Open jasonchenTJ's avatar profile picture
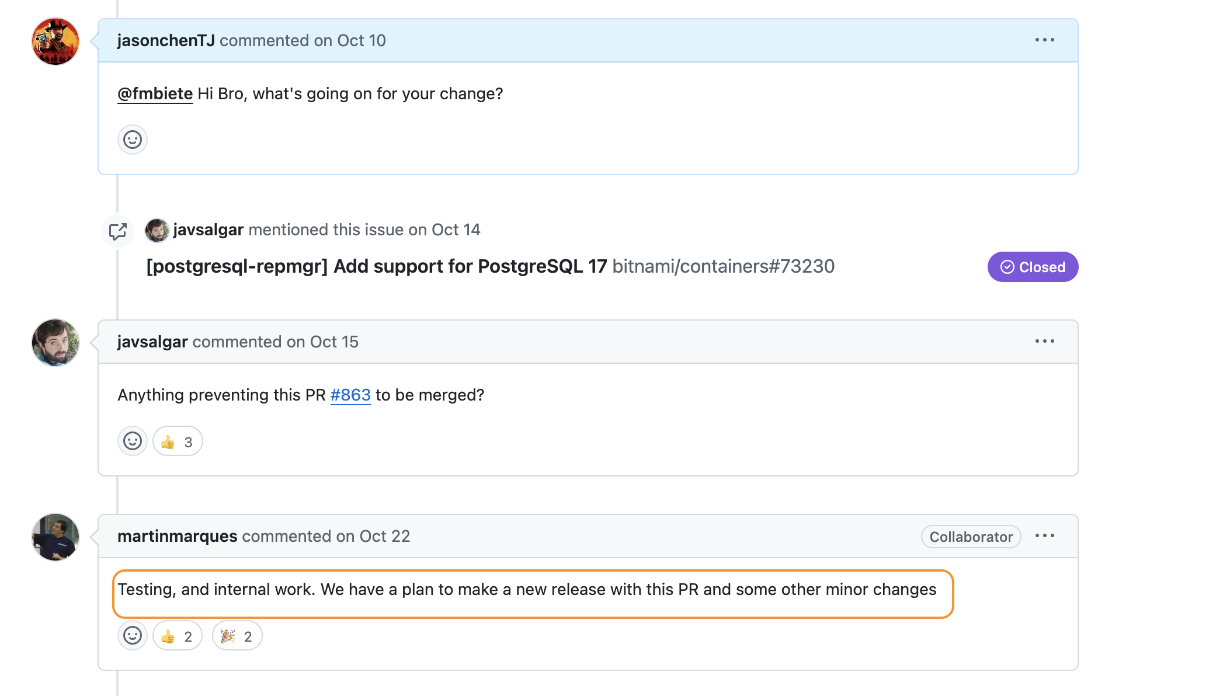The width and height of the screenshot is (1230, 696). click(x=55, y=41)
